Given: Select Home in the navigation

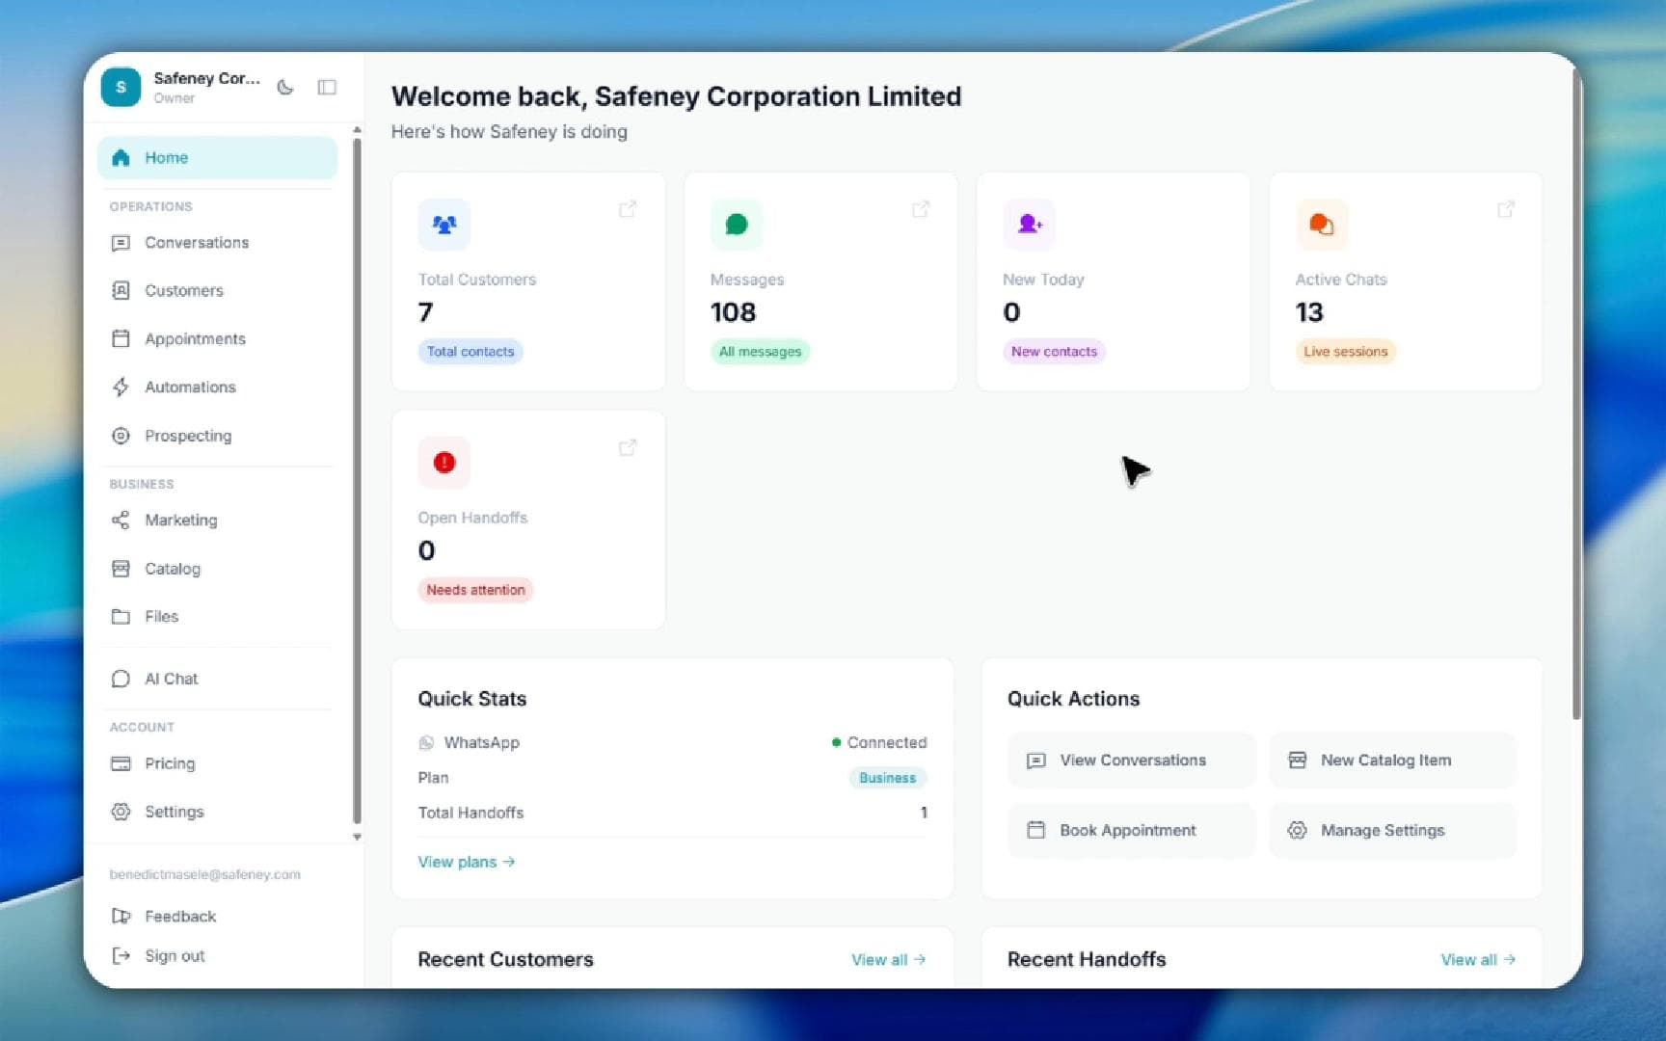Looking at the screenshot, I should coord(166,157).
